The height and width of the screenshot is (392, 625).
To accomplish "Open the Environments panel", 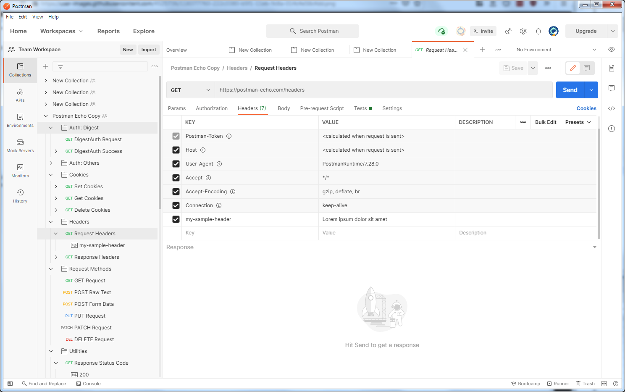I will 20,120.
